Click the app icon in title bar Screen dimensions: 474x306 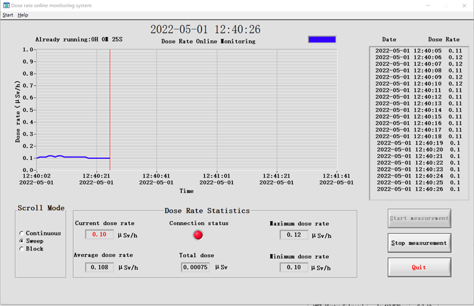[6, 5]
